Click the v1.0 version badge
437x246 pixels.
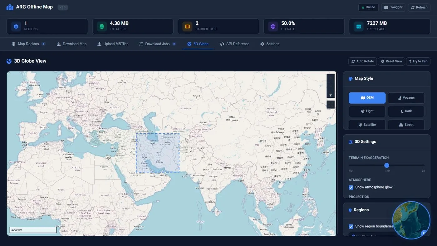click(x=63, y=7)
